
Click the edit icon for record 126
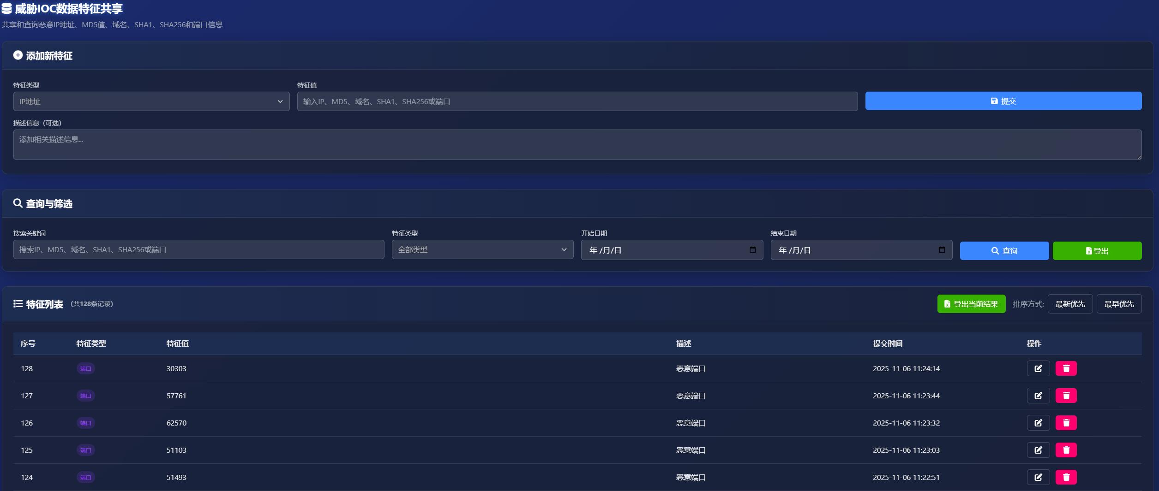click(1038, 423)
